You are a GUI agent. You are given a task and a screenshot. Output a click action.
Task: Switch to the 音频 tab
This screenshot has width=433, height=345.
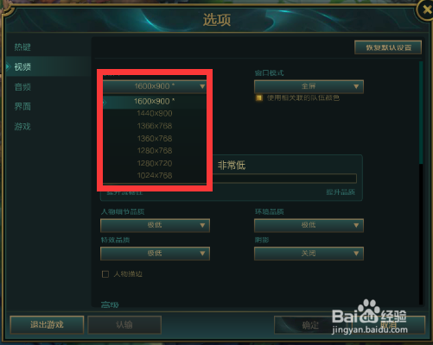22,87
